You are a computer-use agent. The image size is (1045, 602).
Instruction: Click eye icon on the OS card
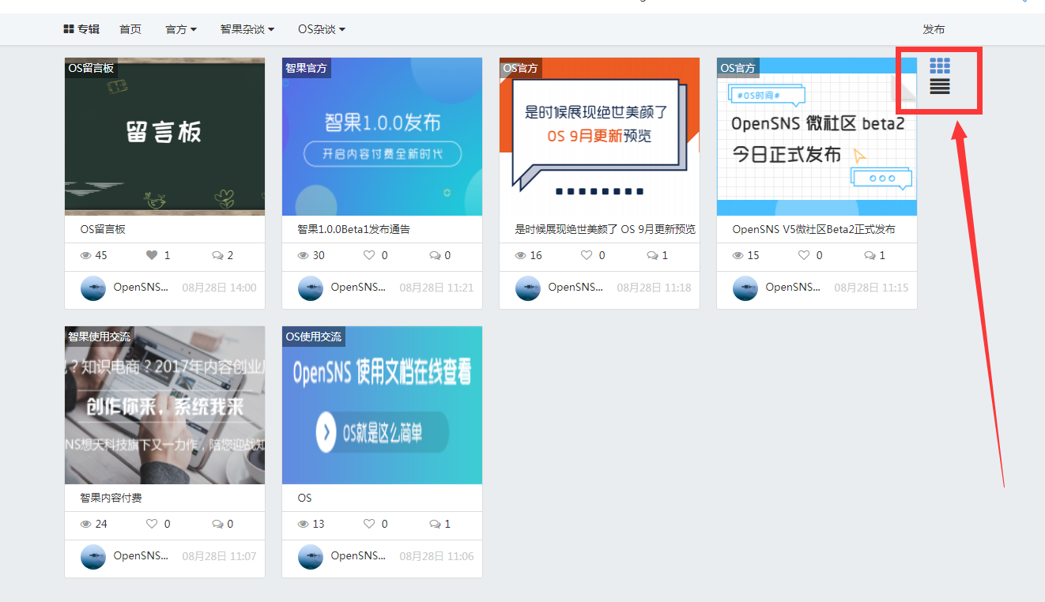(x=304, y=524)
